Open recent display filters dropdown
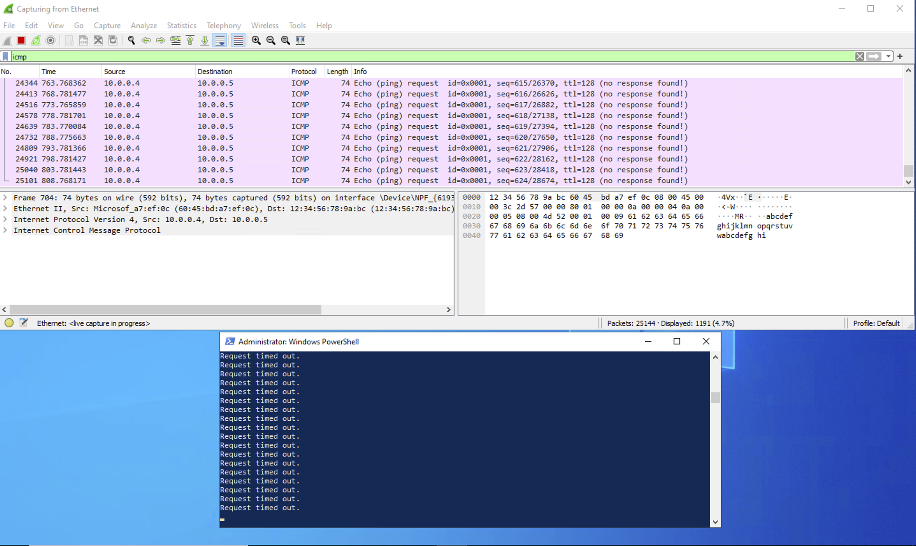The width and height of the screenshot is (916, 546). pos(888,56)
